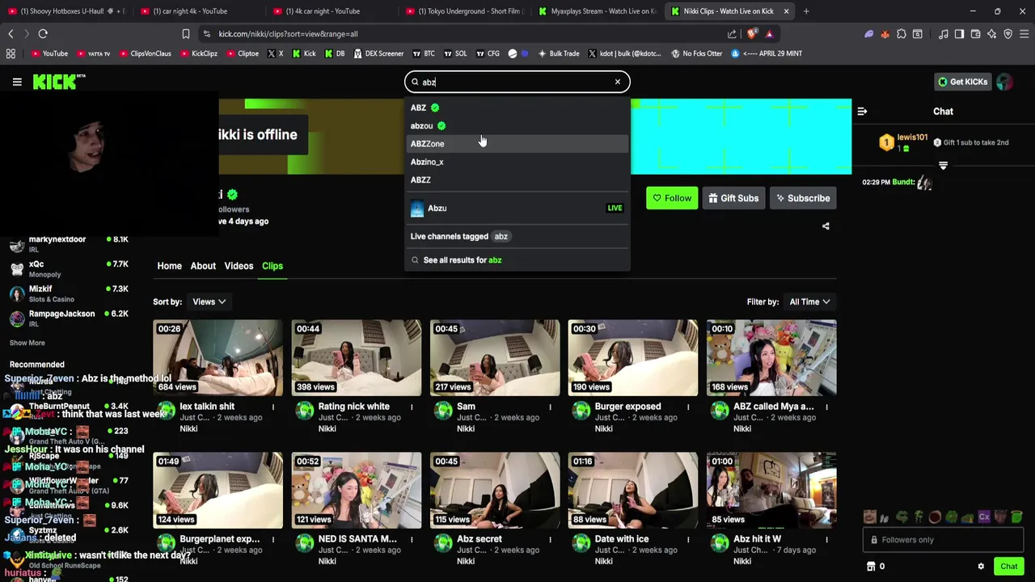Click the search field containing abz
Viewport: 1035px width, 582px height.
tap(517, 82)
